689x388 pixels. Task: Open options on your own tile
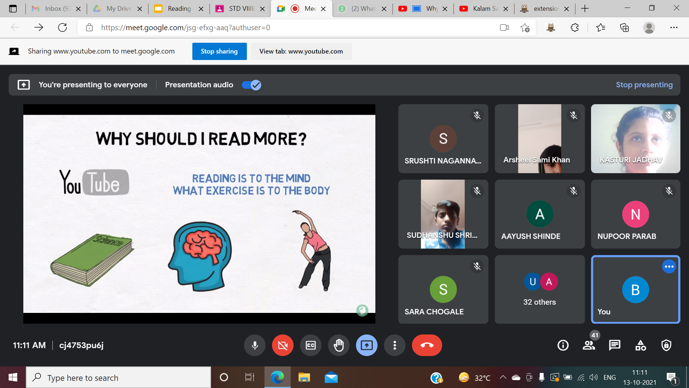click(669, 267)
